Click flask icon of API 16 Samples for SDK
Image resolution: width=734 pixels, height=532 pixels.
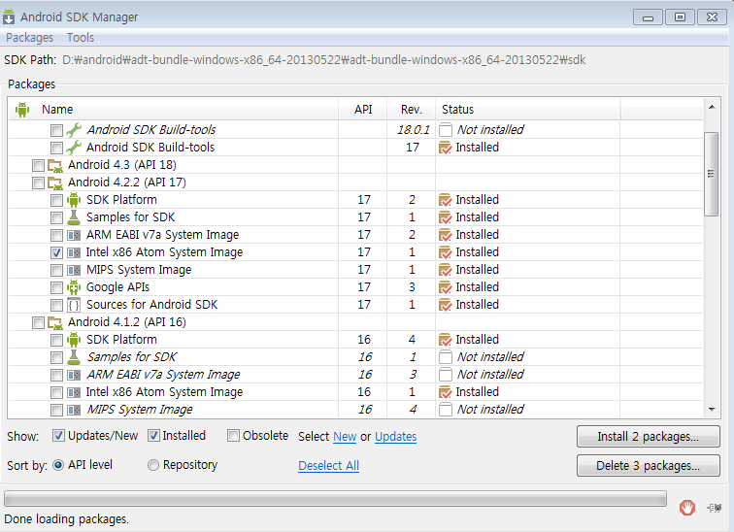point(74,357)
